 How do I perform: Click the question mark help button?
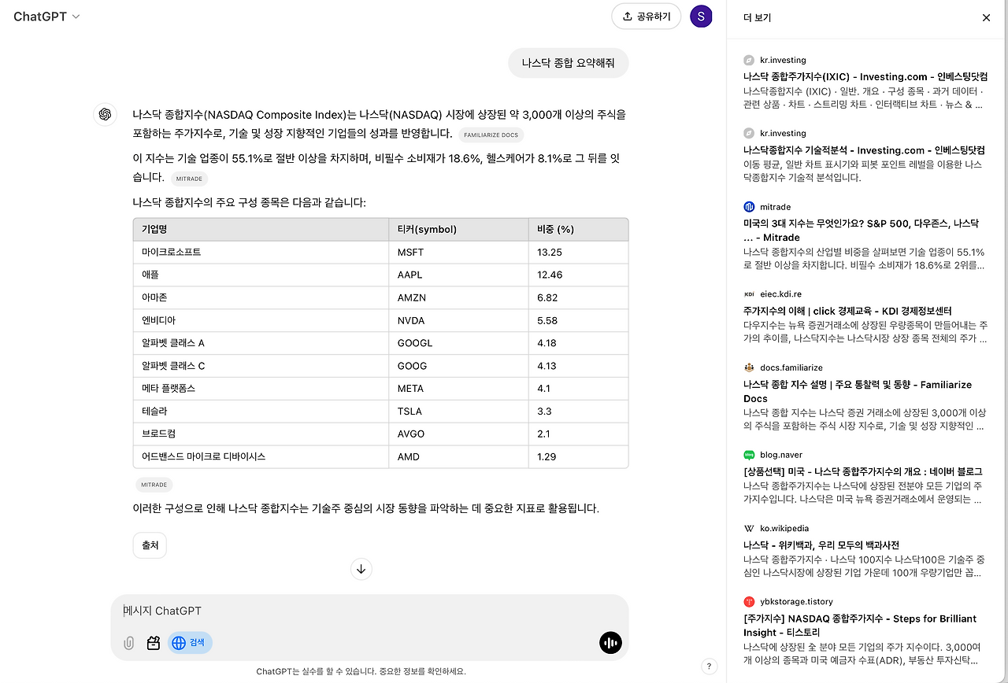pos(710,666)
